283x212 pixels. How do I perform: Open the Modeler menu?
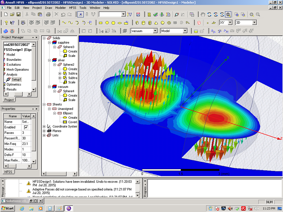coord(60,7)
